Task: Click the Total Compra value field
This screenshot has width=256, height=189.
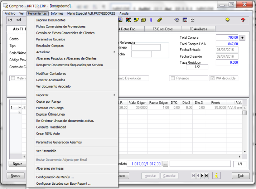Action: tap(227, 38)
